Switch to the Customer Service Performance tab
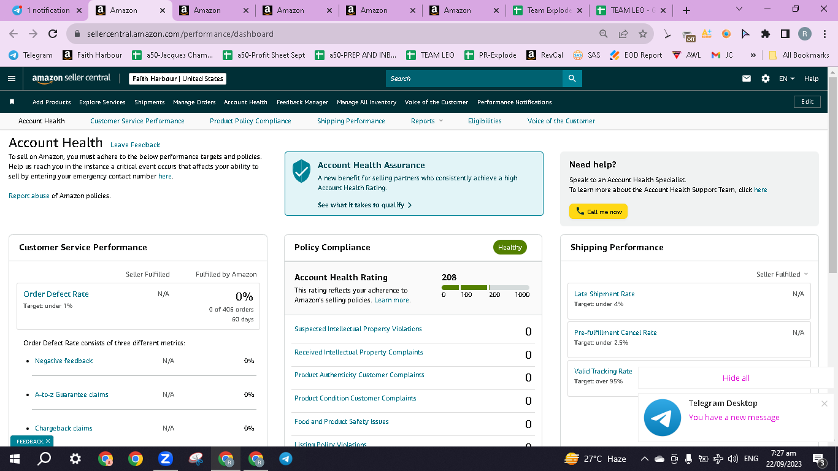 137,121
